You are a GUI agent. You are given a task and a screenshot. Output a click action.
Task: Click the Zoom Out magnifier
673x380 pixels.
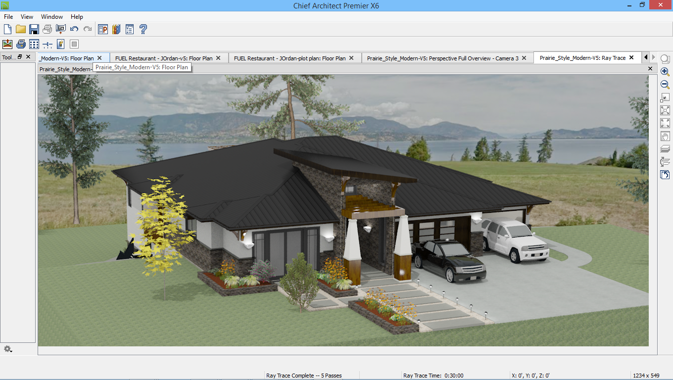[665, 85]
